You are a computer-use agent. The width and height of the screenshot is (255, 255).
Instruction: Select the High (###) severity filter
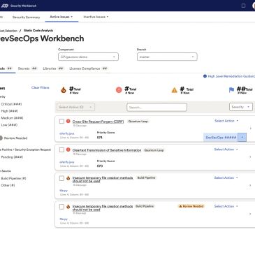click(10, 111)
